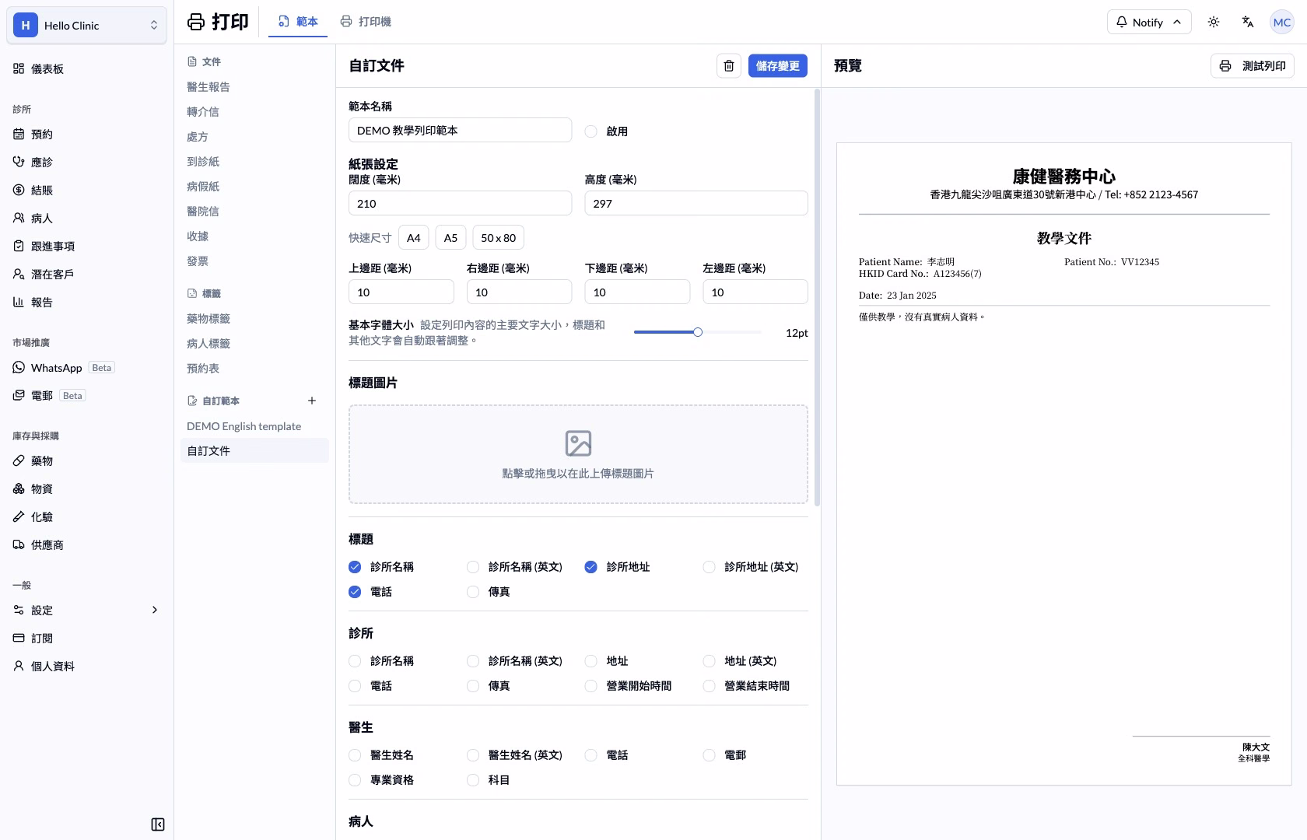Uncheck 診所名稱 under 標題 section
Image resolution: width=1307 pixels, height=840 pixels.
tap(355, 567)
